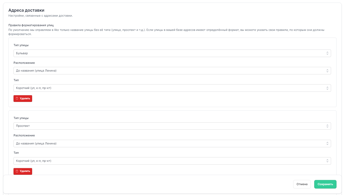
Task: Click the up-down arrows on the Бульвар selector
Action: click(327, 53)
